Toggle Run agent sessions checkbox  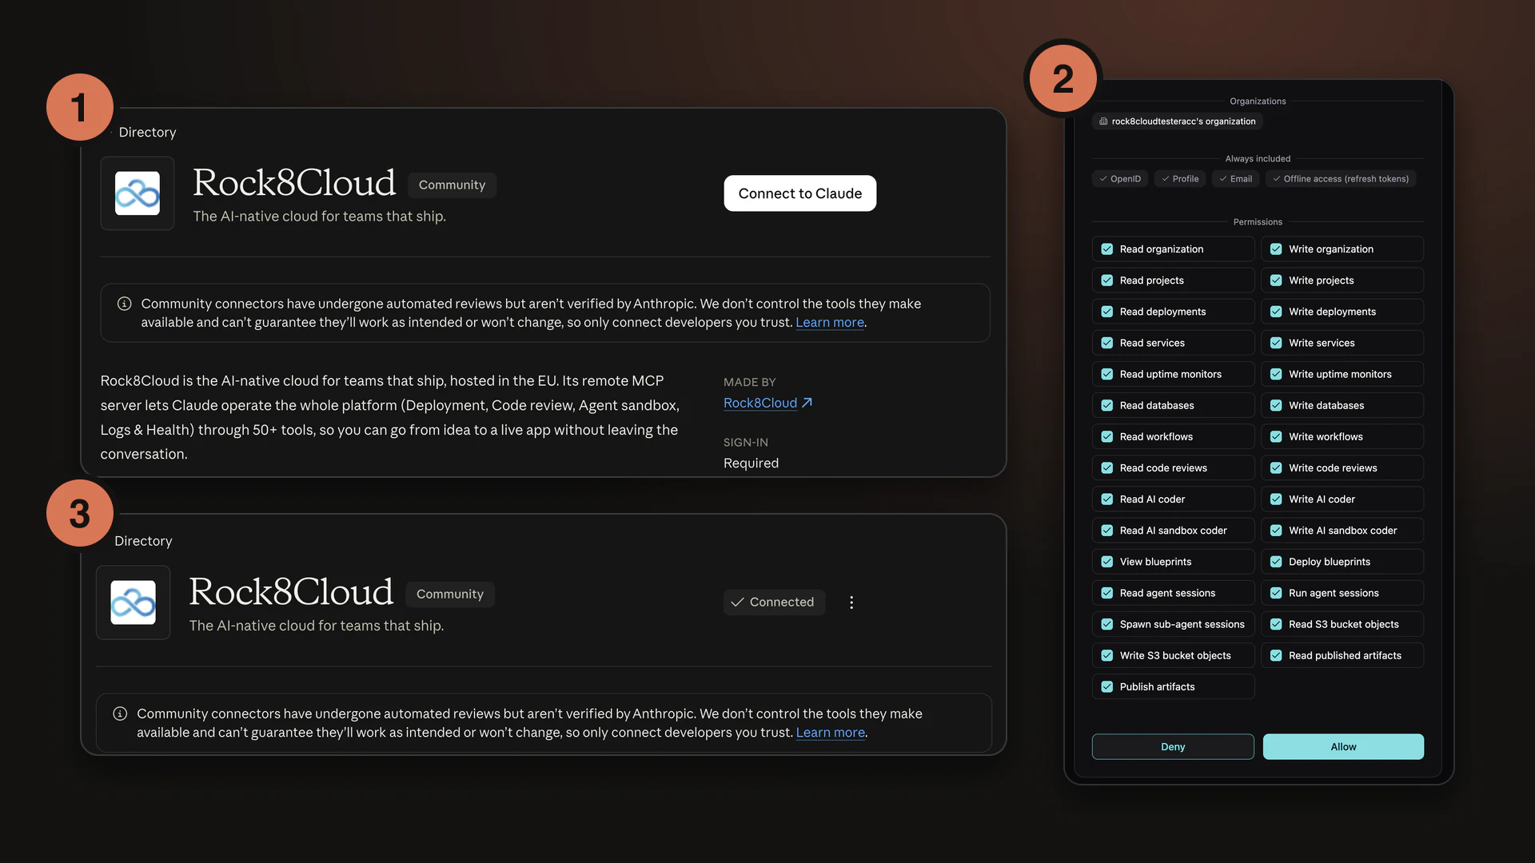coord(1276,593)
